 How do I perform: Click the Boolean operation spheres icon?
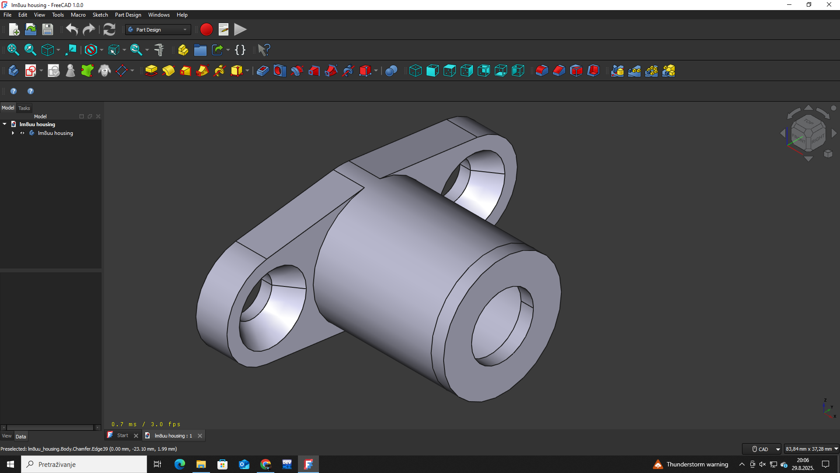tap(391, 71)
